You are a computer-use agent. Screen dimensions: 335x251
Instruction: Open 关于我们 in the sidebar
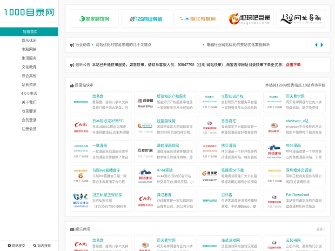[29, 102]
